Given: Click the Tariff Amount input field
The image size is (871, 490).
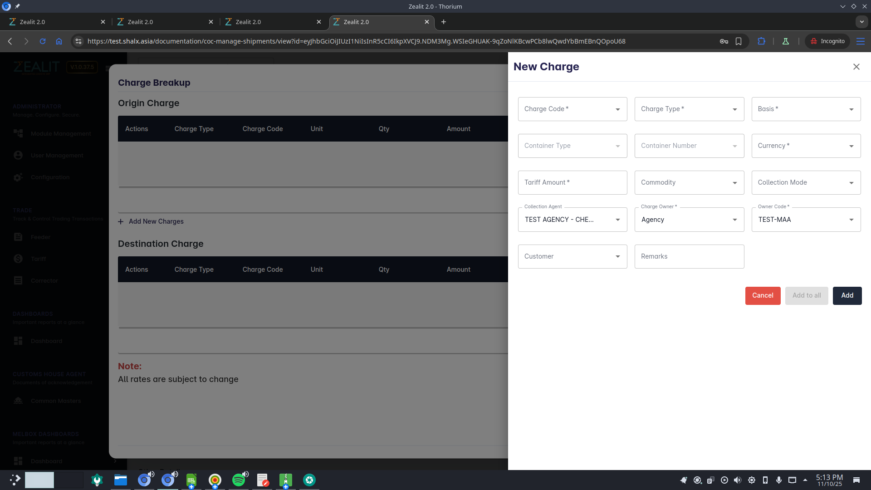Looking at the screenshot, I should coord(573,183).
